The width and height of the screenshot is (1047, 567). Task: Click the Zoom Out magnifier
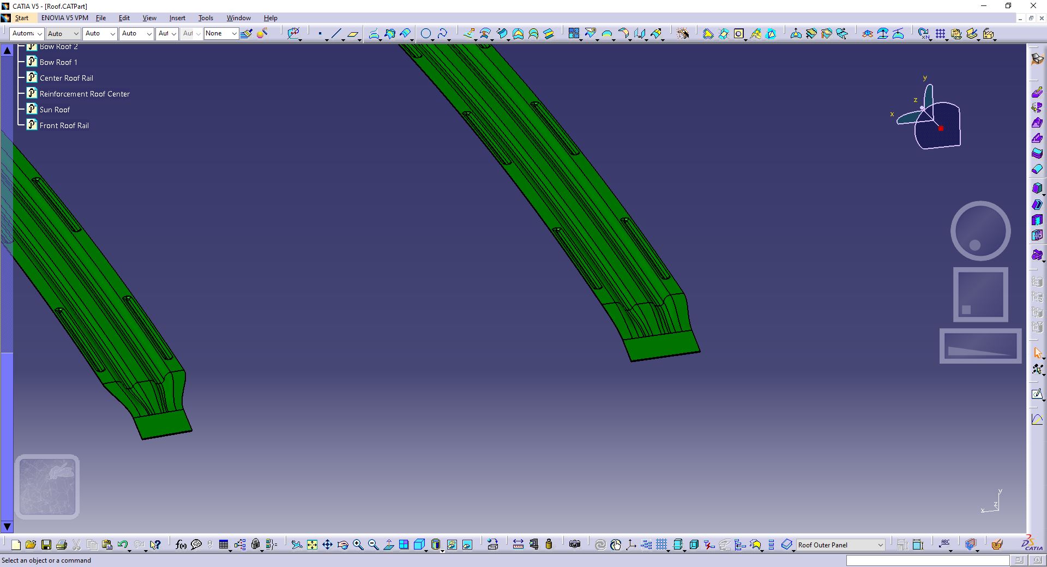point(373,544)
